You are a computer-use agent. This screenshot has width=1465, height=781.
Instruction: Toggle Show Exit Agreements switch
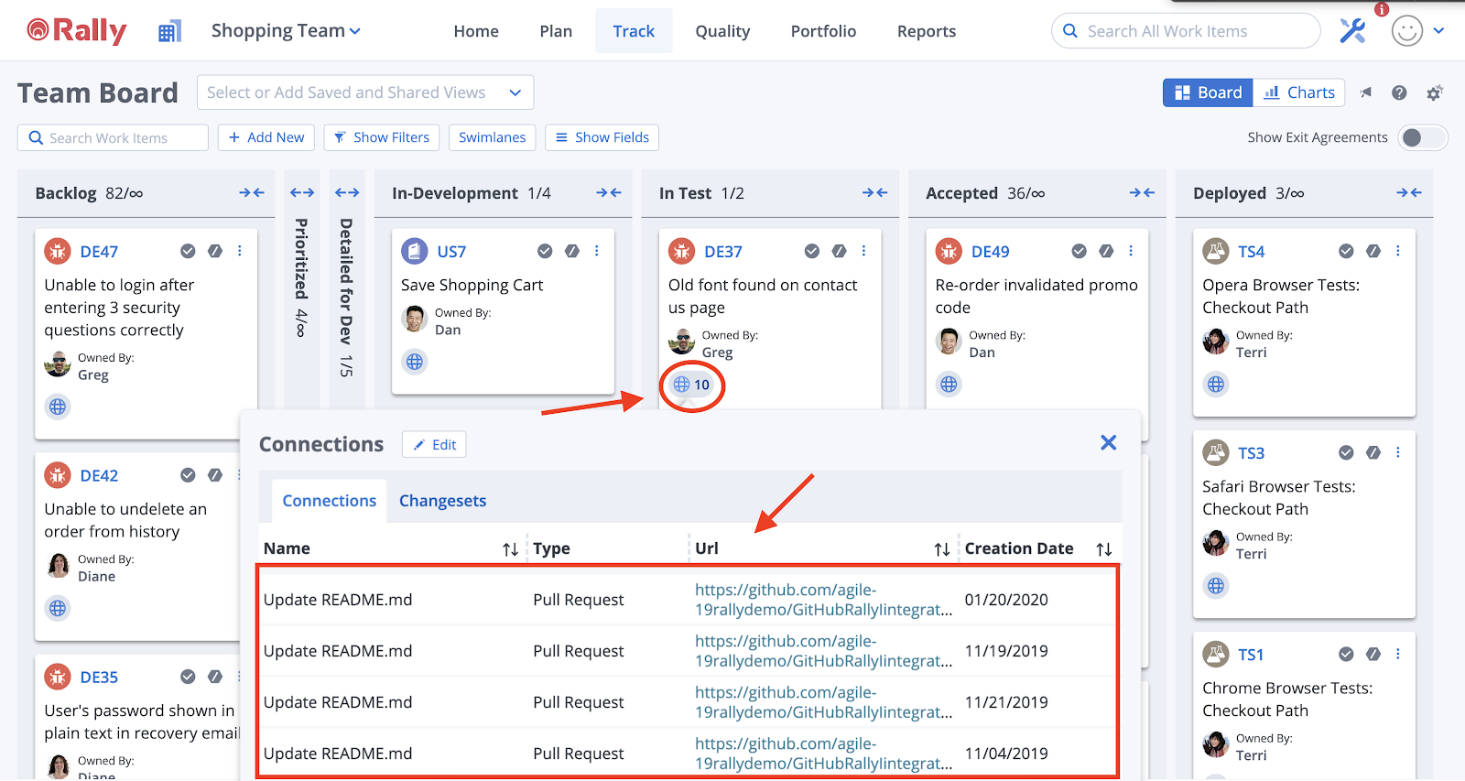[1422, 137]
